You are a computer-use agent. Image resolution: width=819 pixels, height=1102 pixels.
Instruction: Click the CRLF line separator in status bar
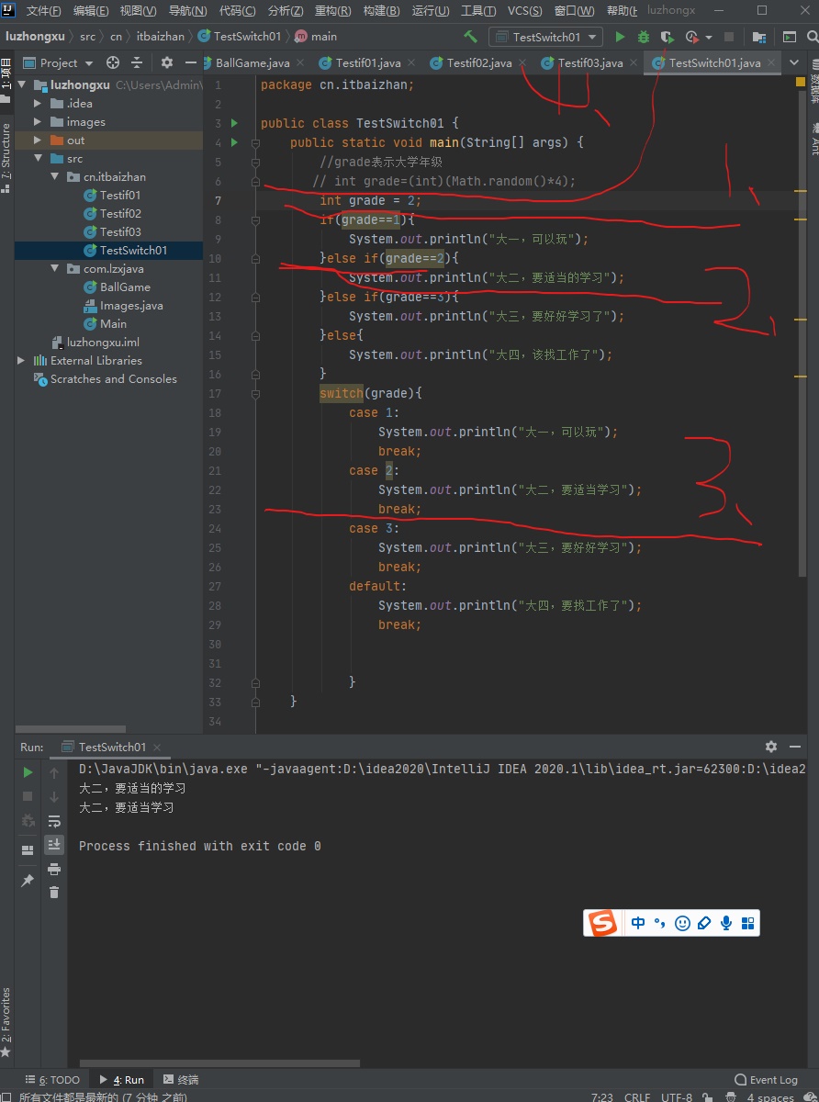[637, 1097]
